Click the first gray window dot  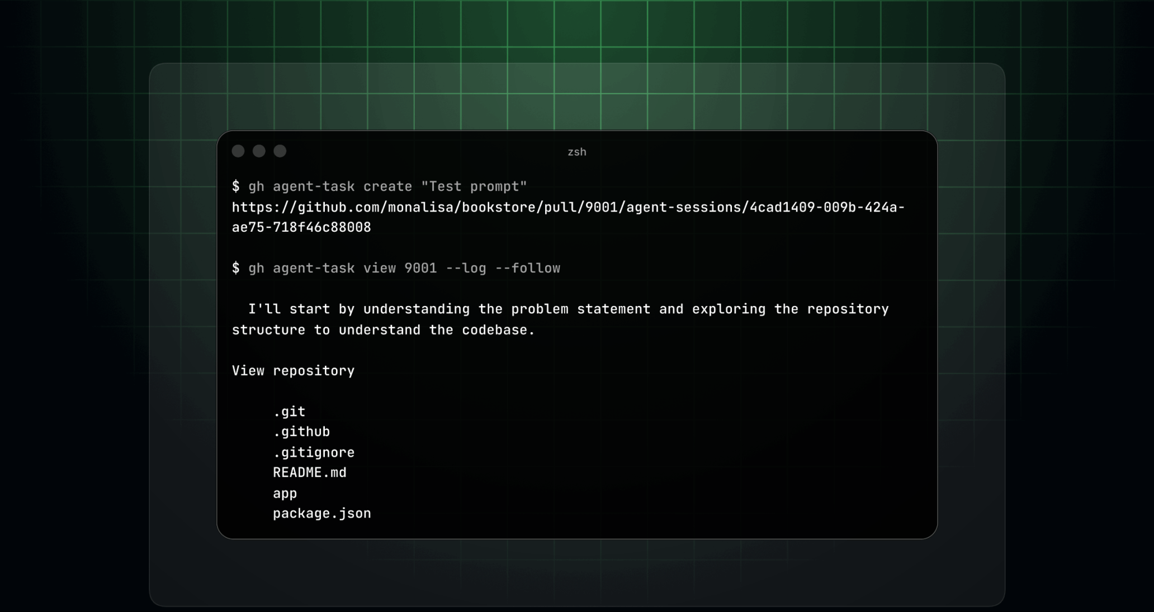pos(238,151)
